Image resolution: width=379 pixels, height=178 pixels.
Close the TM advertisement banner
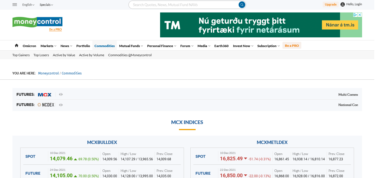[x=360, y=15]
